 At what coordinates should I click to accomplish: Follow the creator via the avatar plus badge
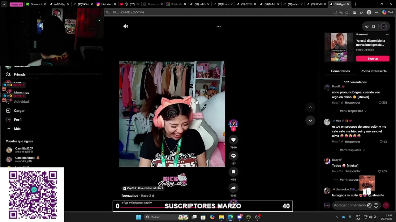point(233,129)
